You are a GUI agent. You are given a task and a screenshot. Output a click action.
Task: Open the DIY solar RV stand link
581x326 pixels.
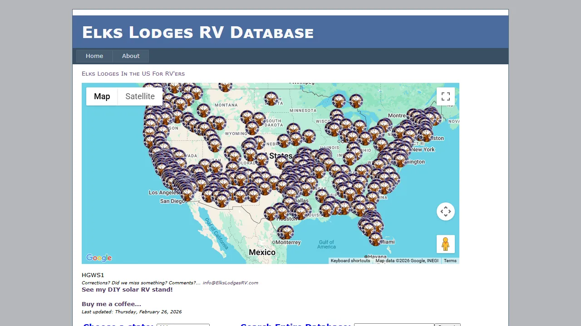pyautogui.click(x=127, y=289)
